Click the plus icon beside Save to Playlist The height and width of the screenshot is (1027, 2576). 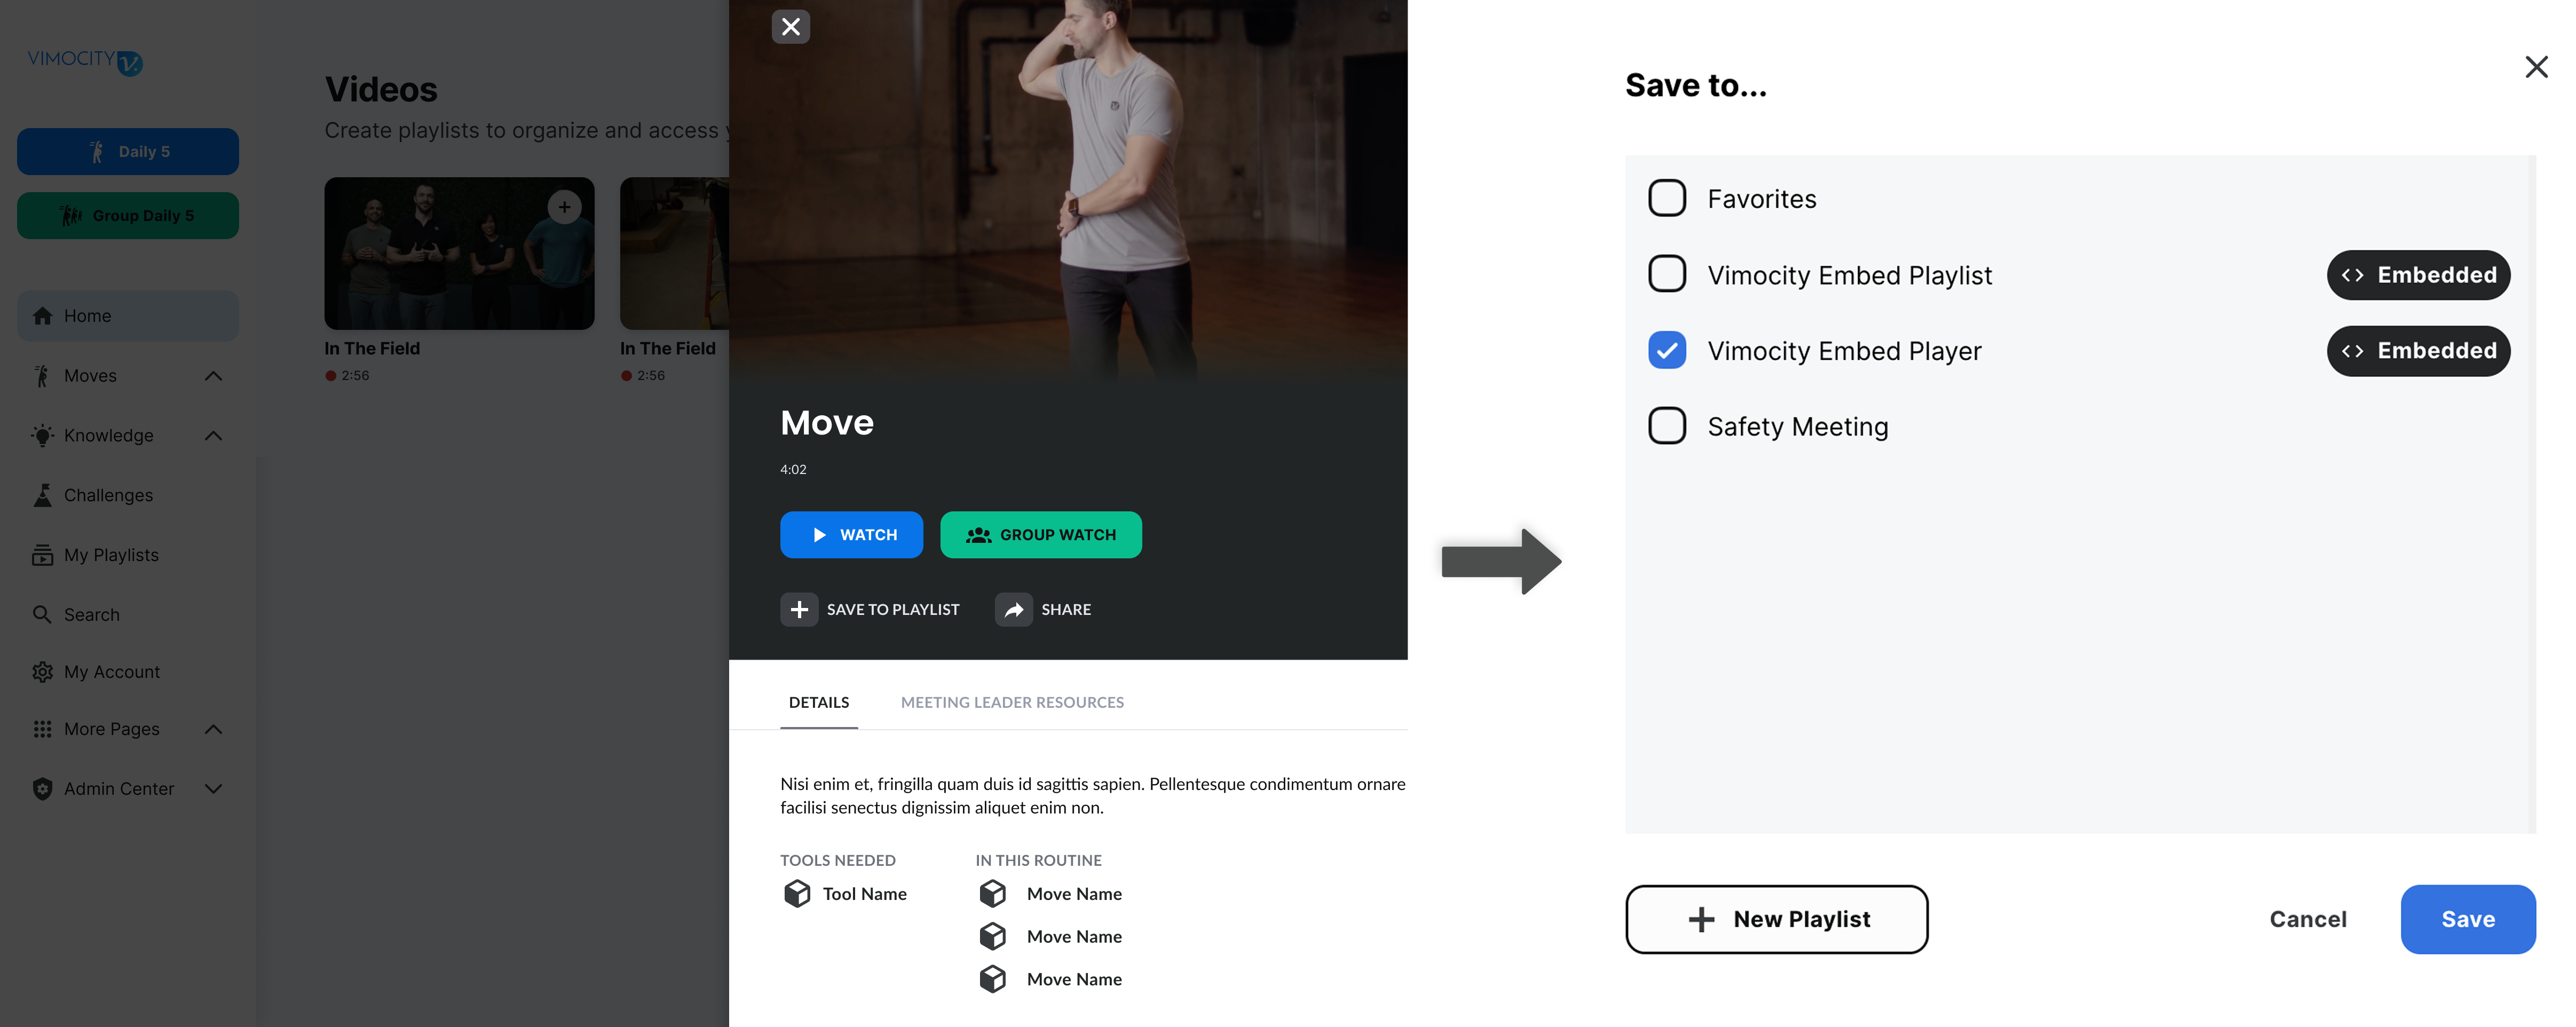pos(799,609)
